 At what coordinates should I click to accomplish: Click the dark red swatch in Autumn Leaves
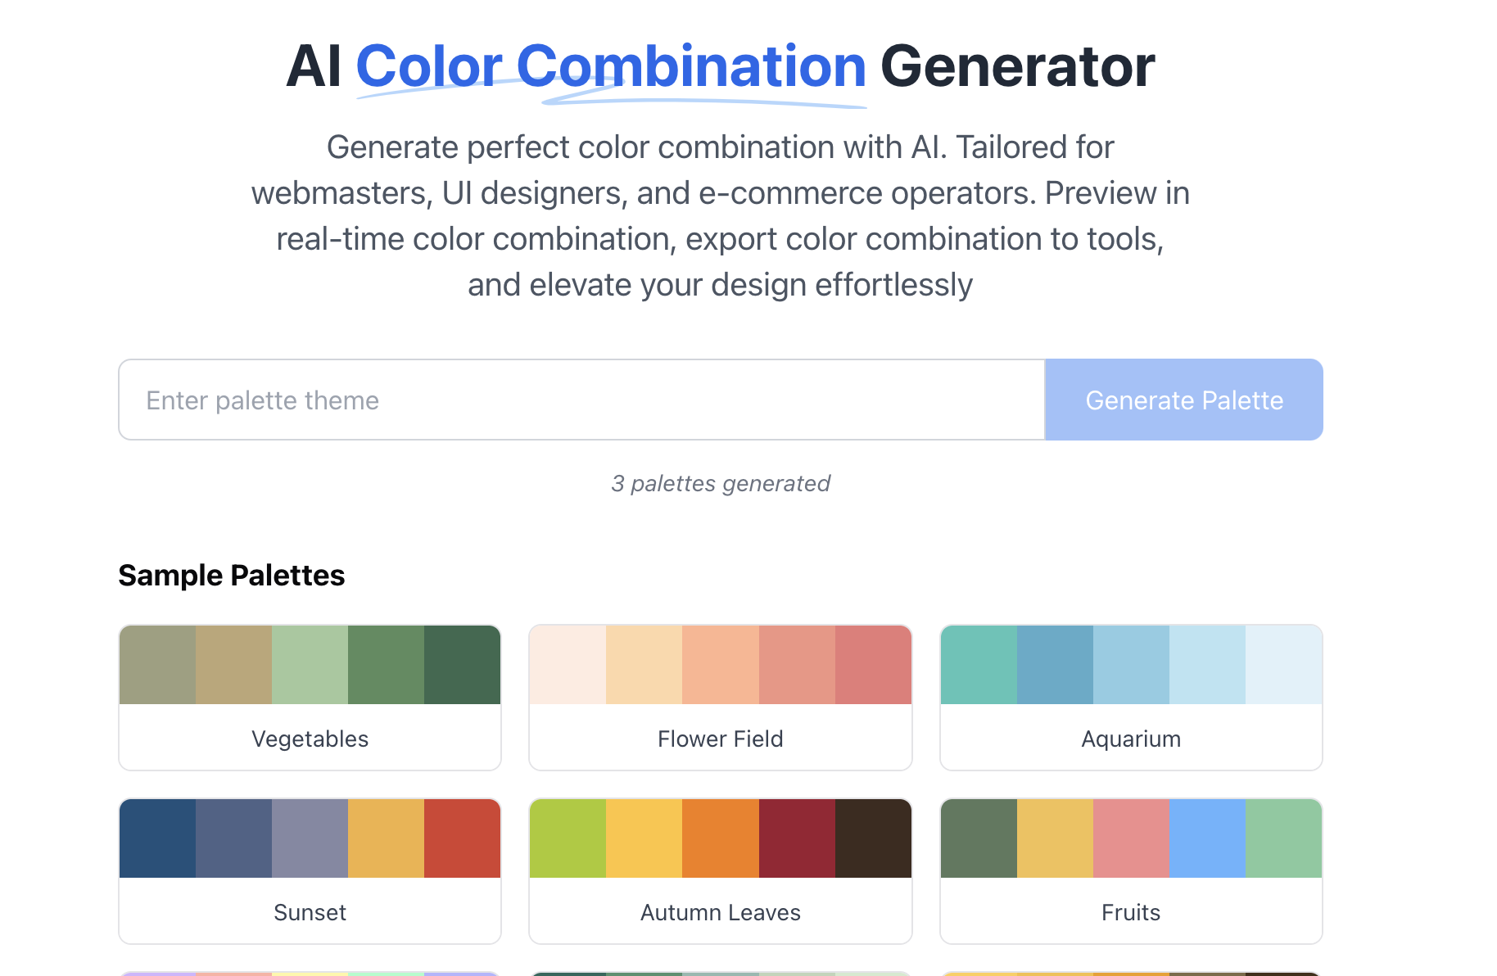(x=797, y=838)
